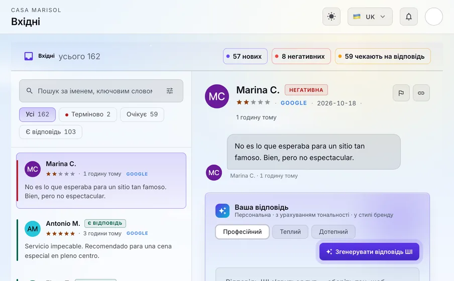The height and width of the screenshot is (281, 454).
Task: Click 'Servicio impecable' review text
Action: coord(98,251)
